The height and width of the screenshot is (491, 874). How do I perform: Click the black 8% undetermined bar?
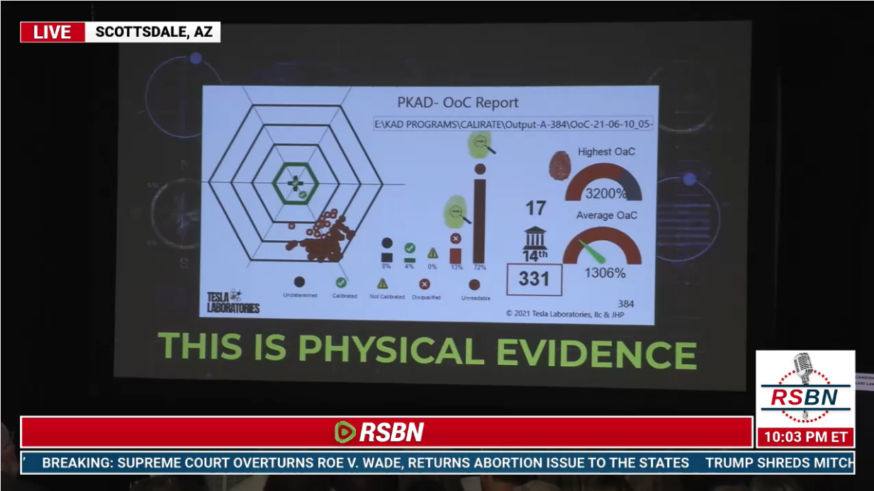387,258
